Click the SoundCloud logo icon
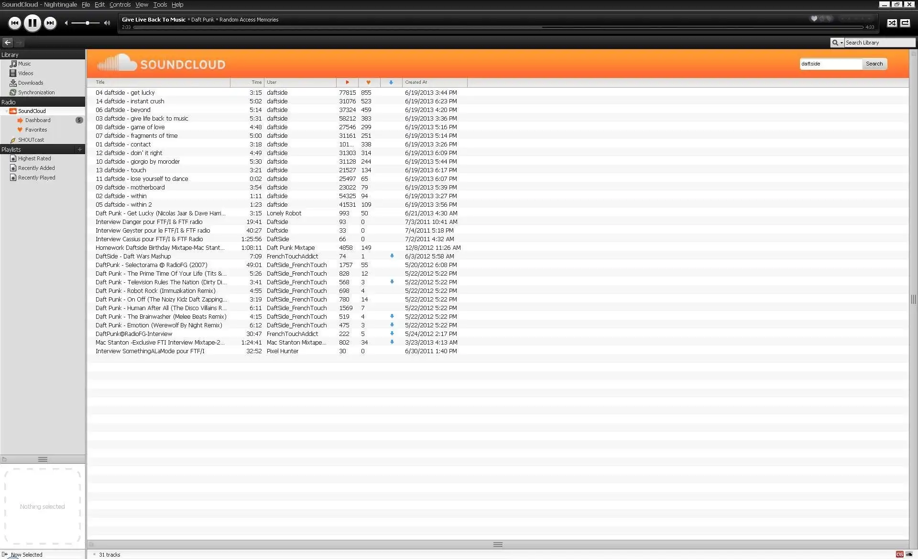 (x=116, y=64)
